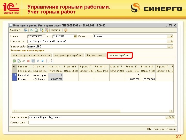This screenshot has width=186, height=140.
Task: Click the Порода cell in the table
Action: coord(25,79)
